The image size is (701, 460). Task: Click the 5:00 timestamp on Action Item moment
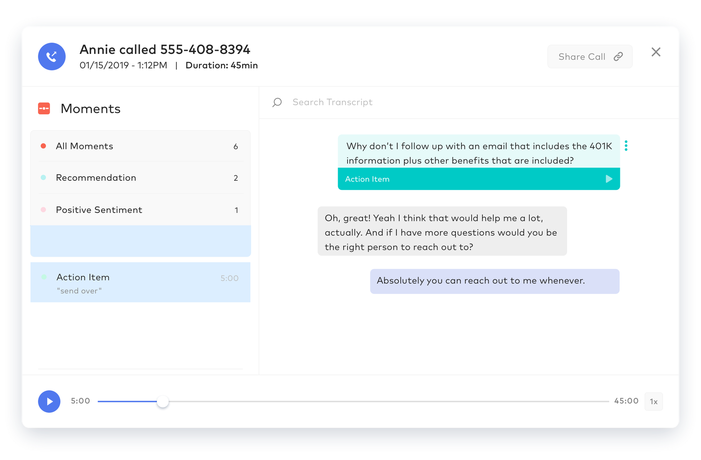click(229, 278)
